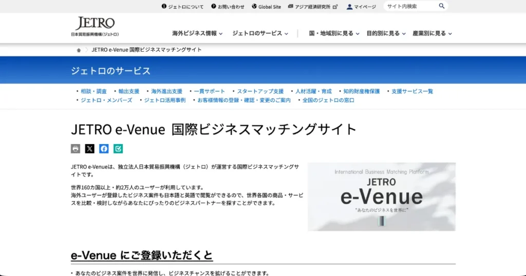Click the search magnifier icon
The image size is (526, 276).
441,6
